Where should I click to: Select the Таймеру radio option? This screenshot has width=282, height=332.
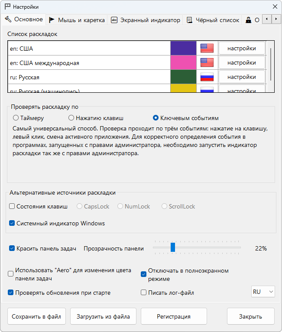[16, 118]
